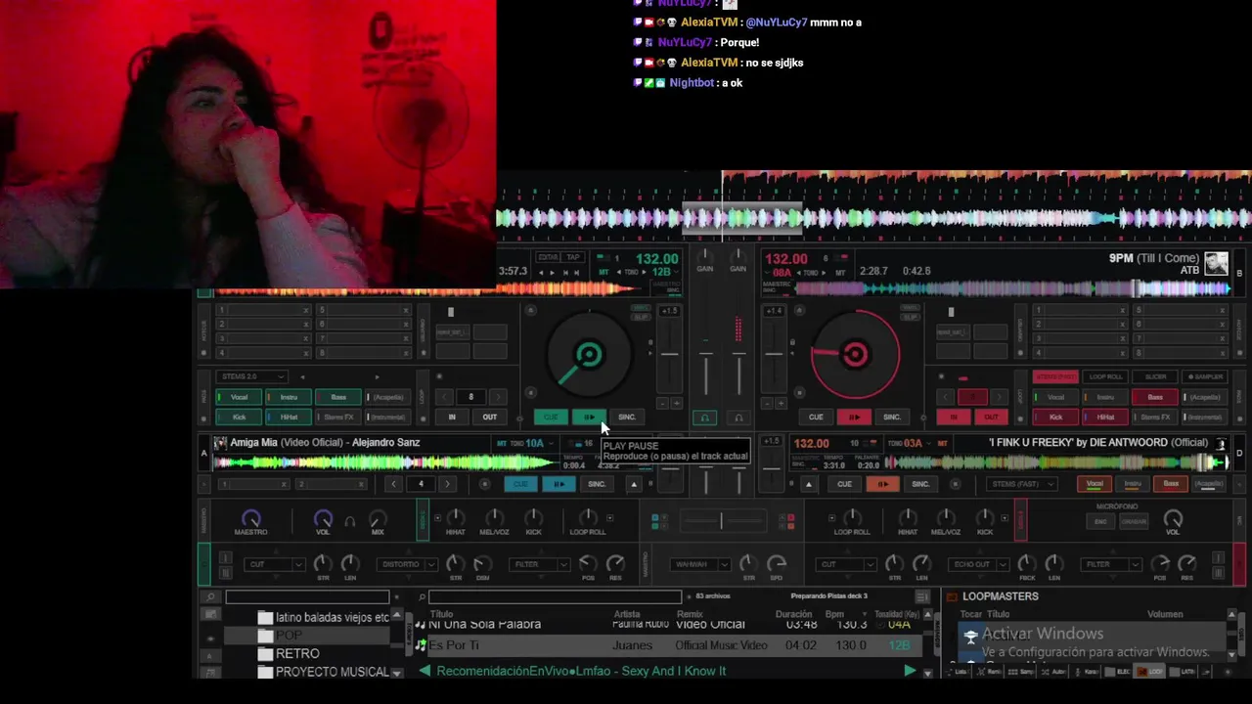Set loop IN on left deck
Viewport: 1252px width, 704px height.
[452, 418]
